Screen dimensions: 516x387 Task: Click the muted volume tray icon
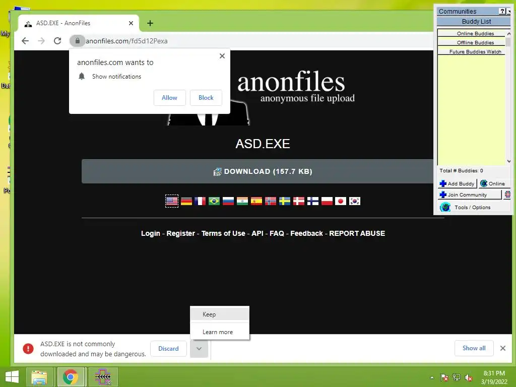point(469,377)
